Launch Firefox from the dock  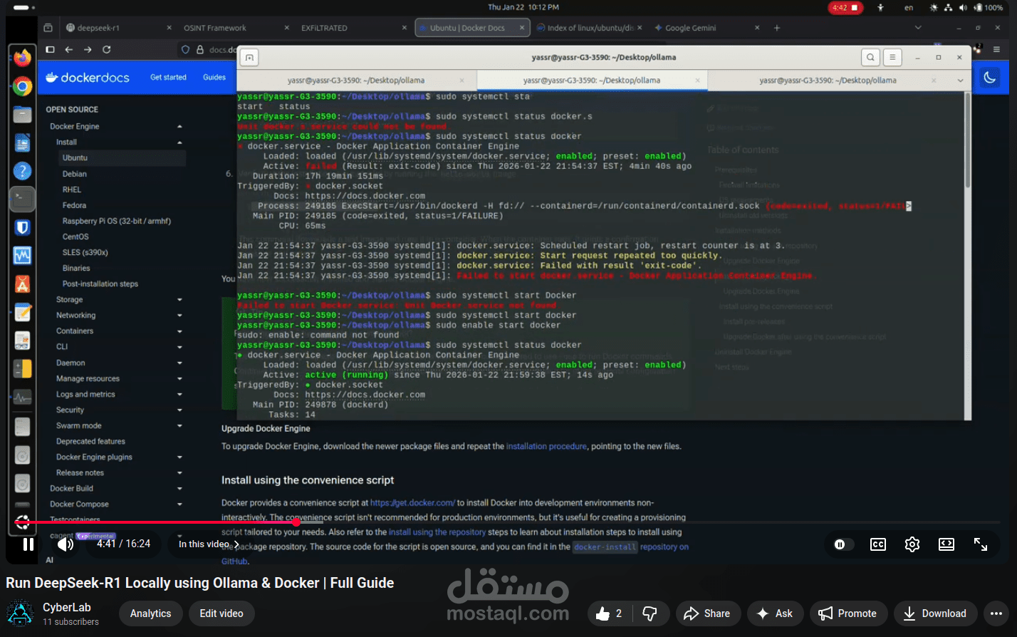tap(22, 57)
